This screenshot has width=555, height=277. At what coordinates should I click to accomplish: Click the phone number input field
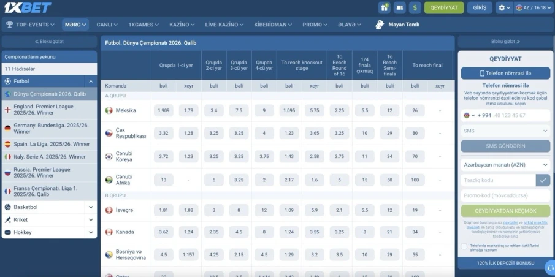tap(521, 115)
